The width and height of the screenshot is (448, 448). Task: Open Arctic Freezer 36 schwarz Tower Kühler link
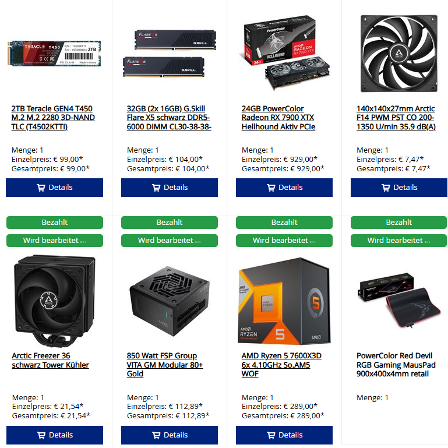click(50, 360)
